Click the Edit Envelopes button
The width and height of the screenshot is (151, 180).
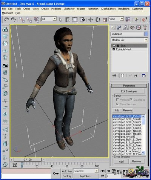click(x=129, y=91)
